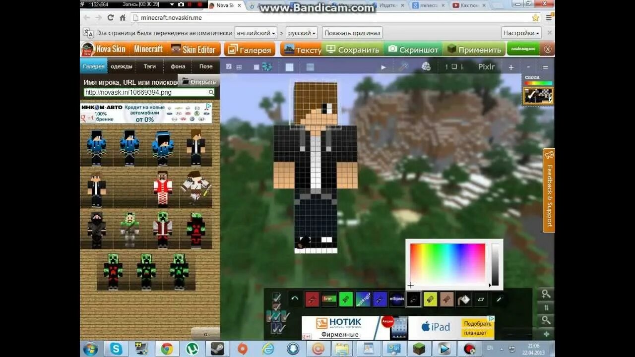Open the Галерея button in the top toolbar
The image size is (635, 357).
(x=250, y=50)
